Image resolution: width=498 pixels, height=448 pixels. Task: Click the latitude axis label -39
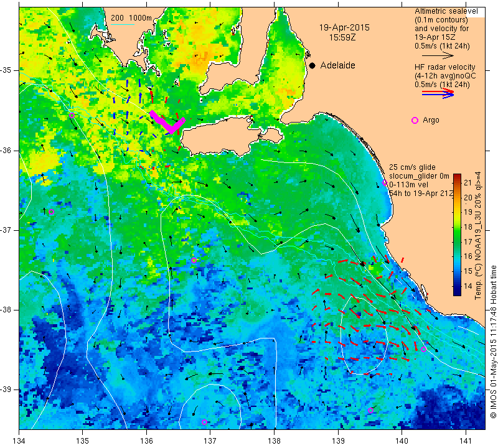point(6,390)
